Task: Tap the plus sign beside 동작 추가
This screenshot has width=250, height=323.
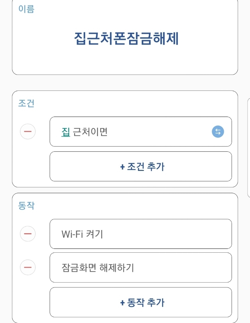Action: point(122,302)
